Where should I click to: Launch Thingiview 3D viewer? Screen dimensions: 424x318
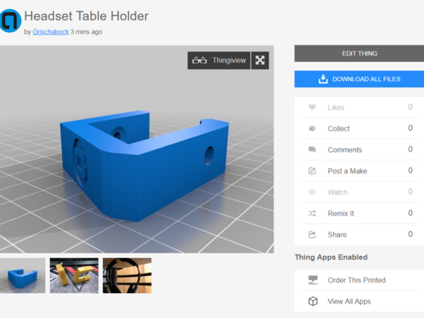[219, 61]
